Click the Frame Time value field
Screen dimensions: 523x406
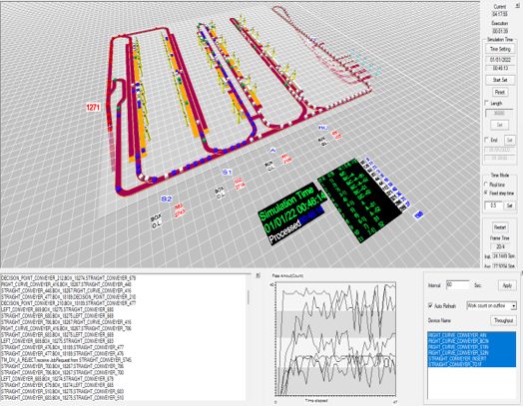coord(500,246)
